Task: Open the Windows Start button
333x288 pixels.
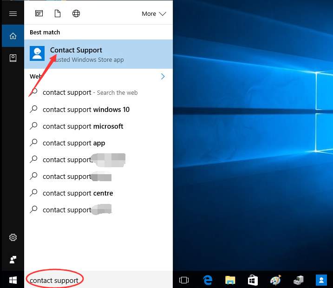Action: (x=13, y=280)
